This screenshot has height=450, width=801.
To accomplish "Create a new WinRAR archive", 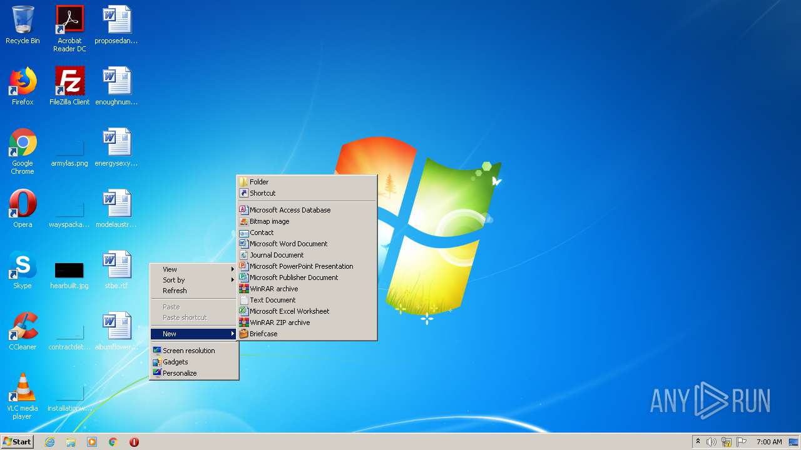I will point(307,289).
